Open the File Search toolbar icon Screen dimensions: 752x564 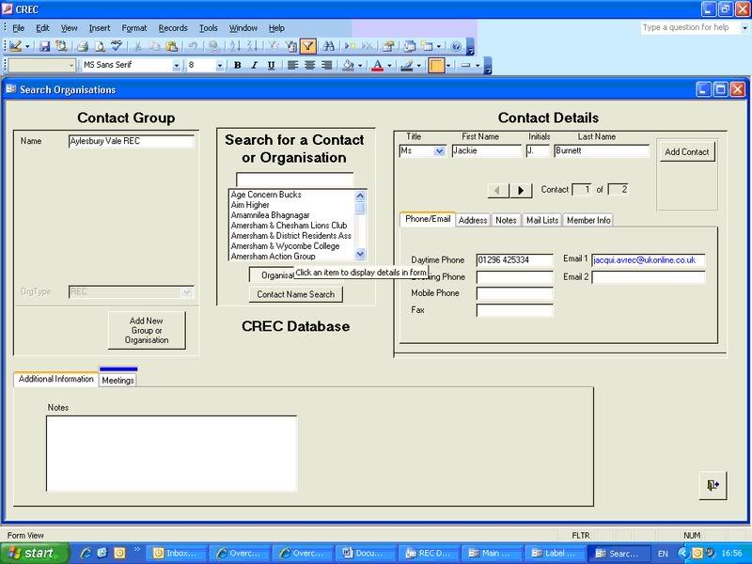(61, 46)
